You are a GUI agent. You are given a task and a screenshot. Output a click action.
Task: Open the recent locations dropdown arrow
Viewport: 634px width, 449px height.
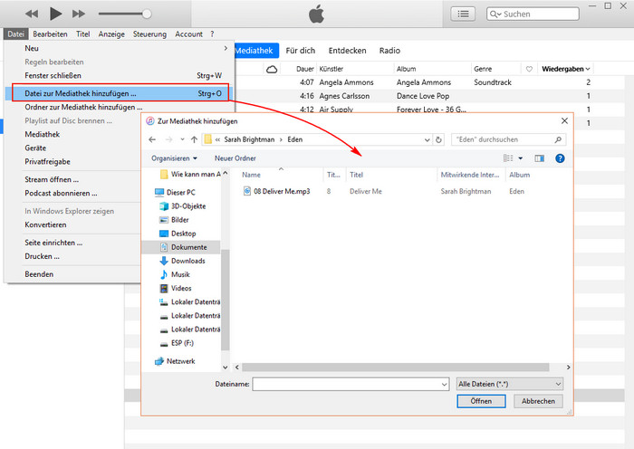(x=182, y=139)
